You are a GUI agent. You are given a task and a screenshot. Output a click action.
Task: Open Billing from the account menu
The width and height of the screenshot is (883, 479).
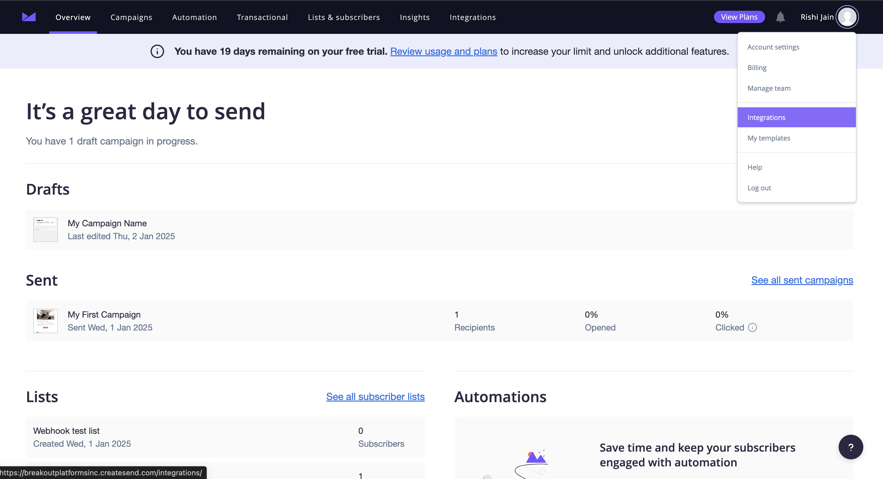point(757,67)
